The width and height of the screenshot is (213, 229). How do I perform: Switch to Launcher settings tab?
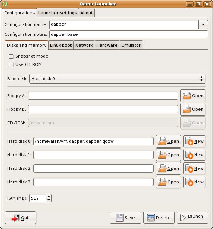58,13
